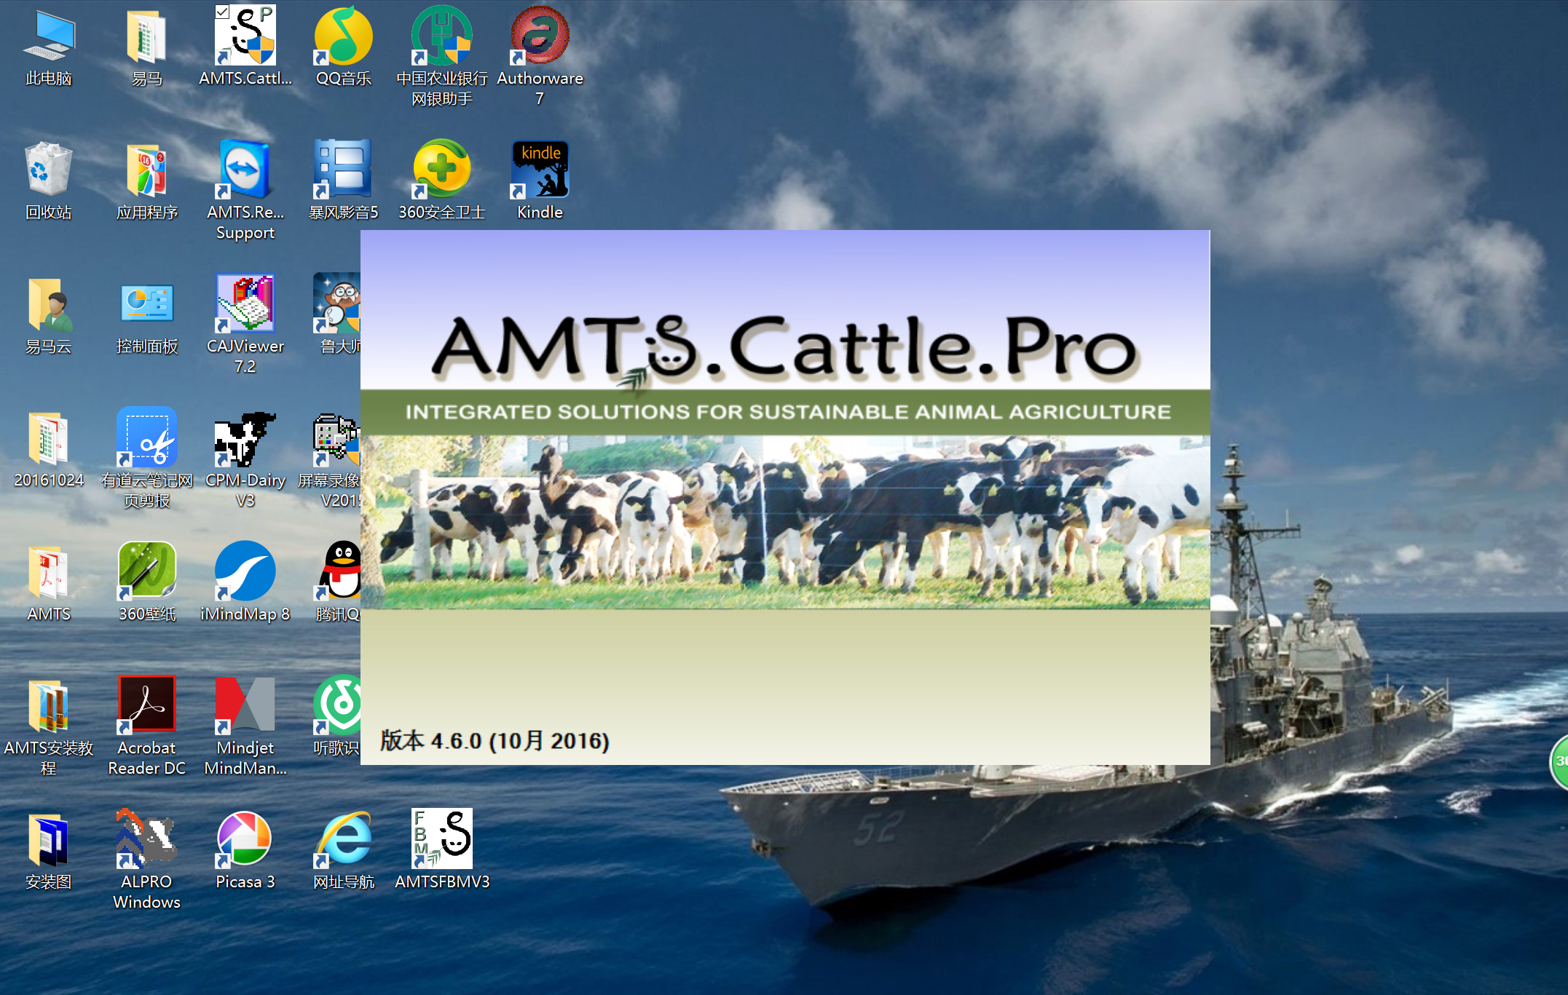Launch CPM-Dairy V3 cow icon
Screen dimensions: 1568x995
tap(245, 459)
